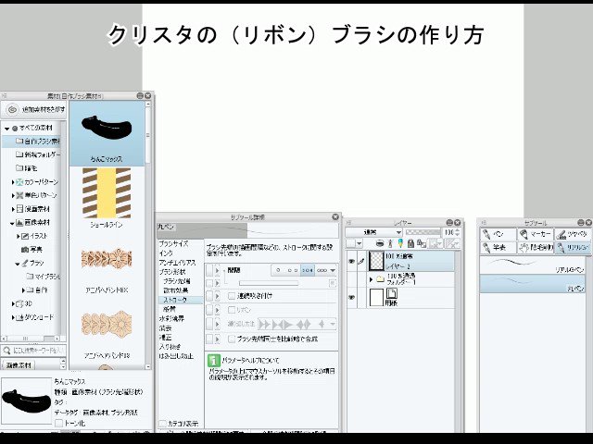Select the マイブラシ folder
593x444 pixels.
[43, 277]
